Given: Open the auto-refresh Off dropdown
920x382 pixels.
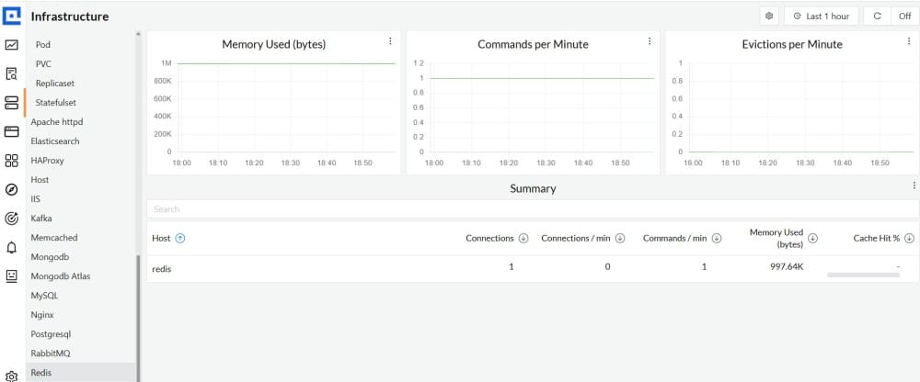Looking at the screenshot, I should (904, 16).
